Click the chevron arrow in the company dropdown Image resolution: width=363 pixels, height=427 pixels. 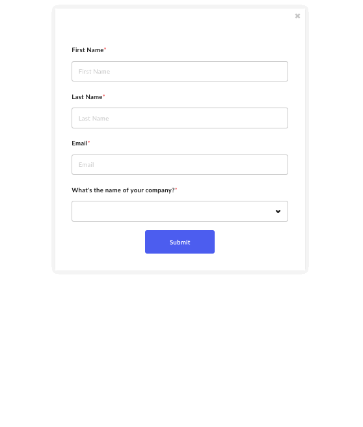pos(278,212)
